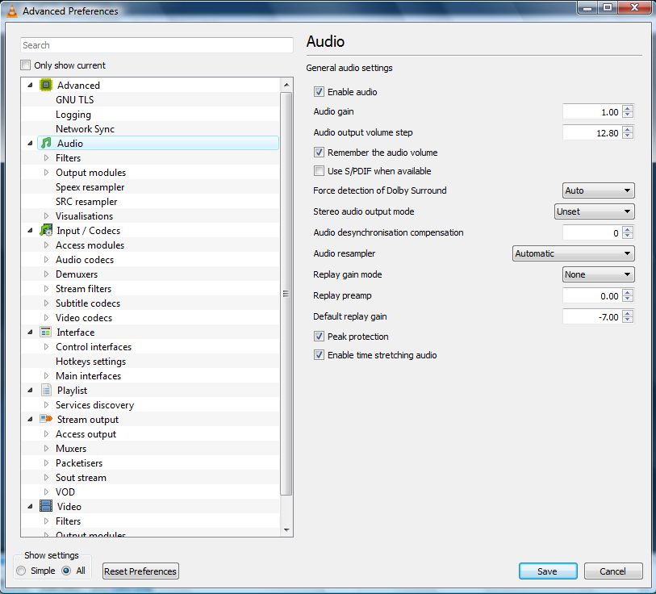The height and width of the screenshot is (594, 656).
Task: Click the Video film-strip icon
Action: click(x=46, y=506)
